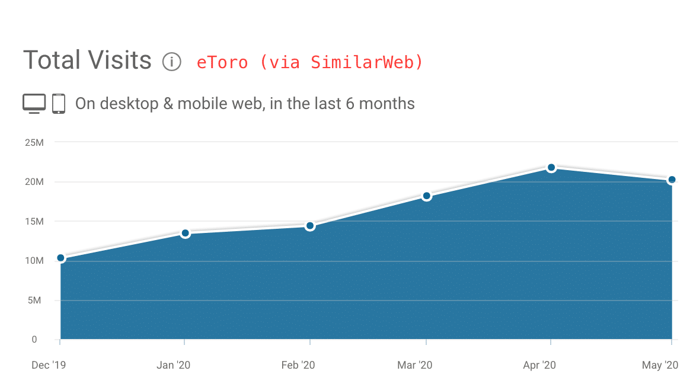Click the Total Visits heading
The image size is (690, 390).
(87, 60)
